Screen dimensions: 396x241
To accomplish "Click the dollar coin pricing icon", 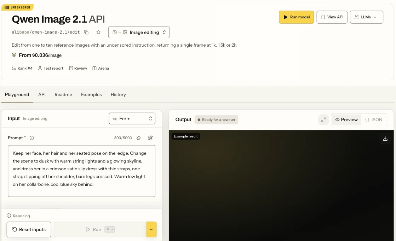I will tap(14, 55).
